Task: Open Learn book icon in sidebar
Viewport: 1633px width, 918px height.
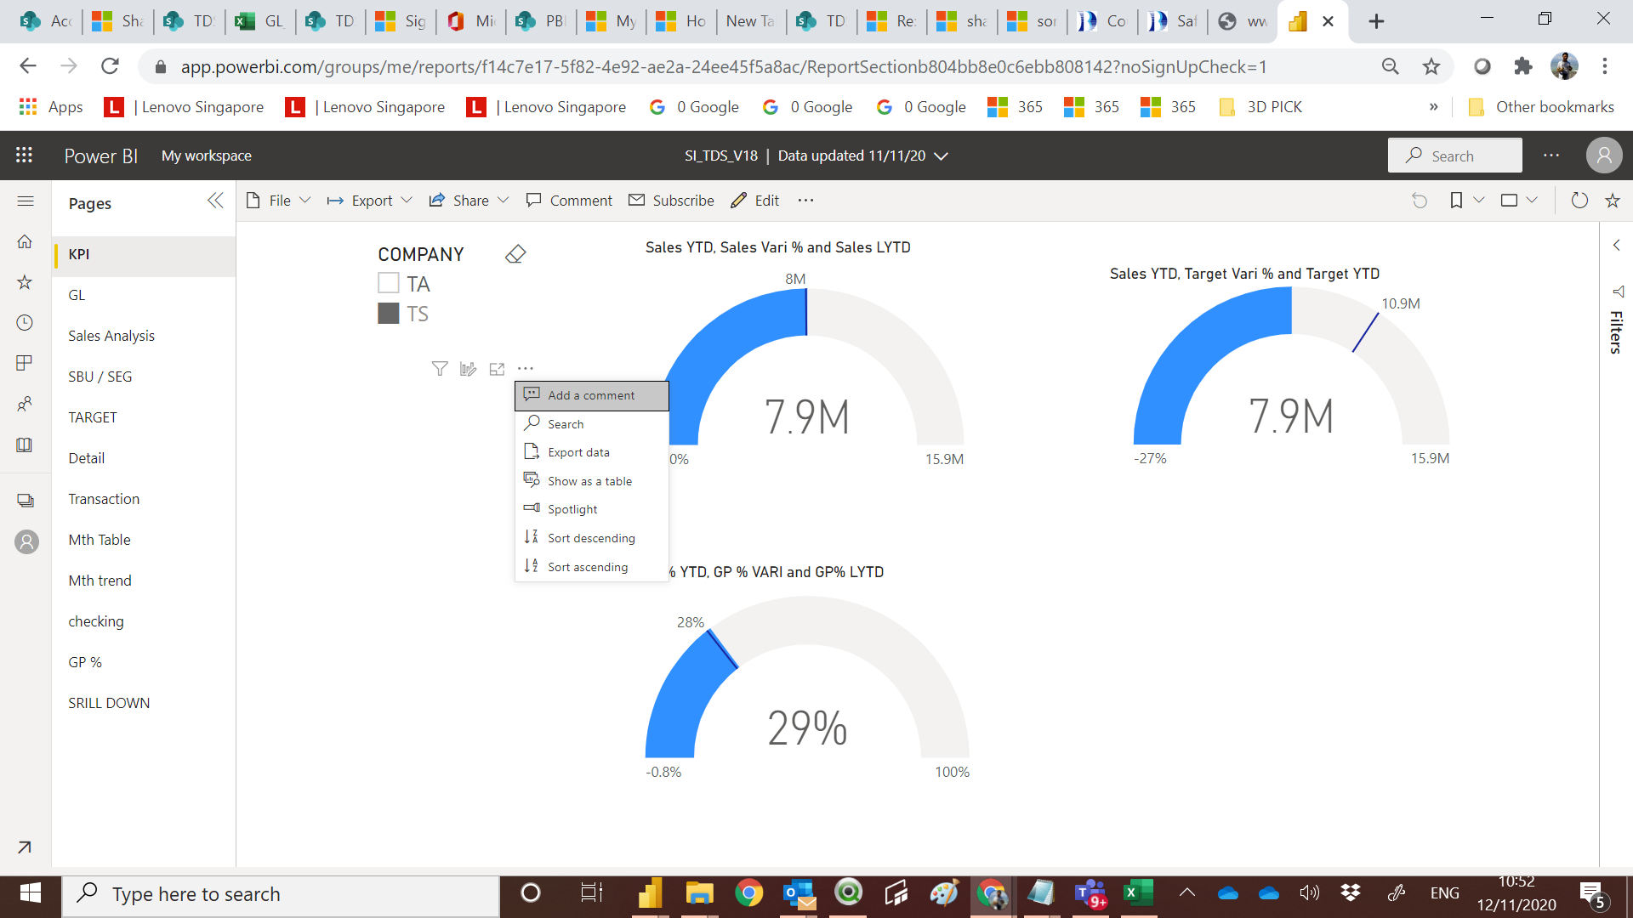Action: 25,445
